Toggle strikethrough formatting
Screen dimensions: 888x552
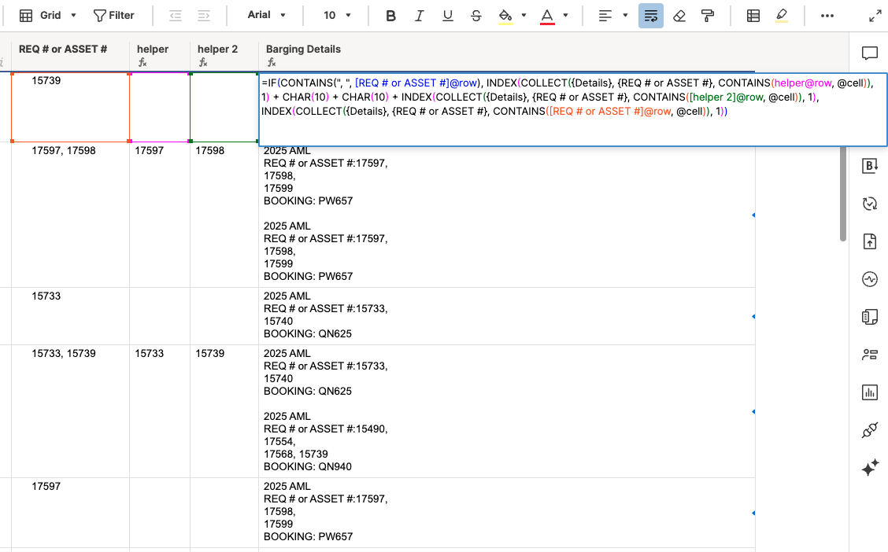click(475, 16)
